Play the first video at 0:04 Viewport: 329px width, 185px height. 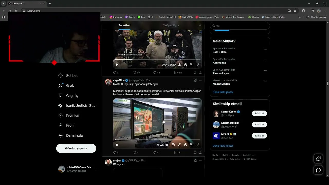(117, 65)
